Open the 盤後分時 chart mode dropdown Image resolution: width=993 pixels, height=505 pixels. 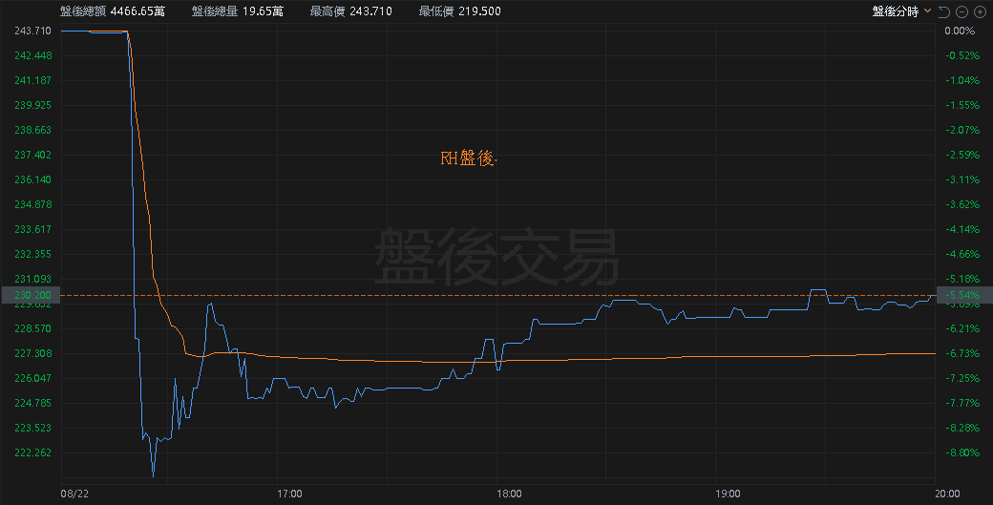[901, 11]
